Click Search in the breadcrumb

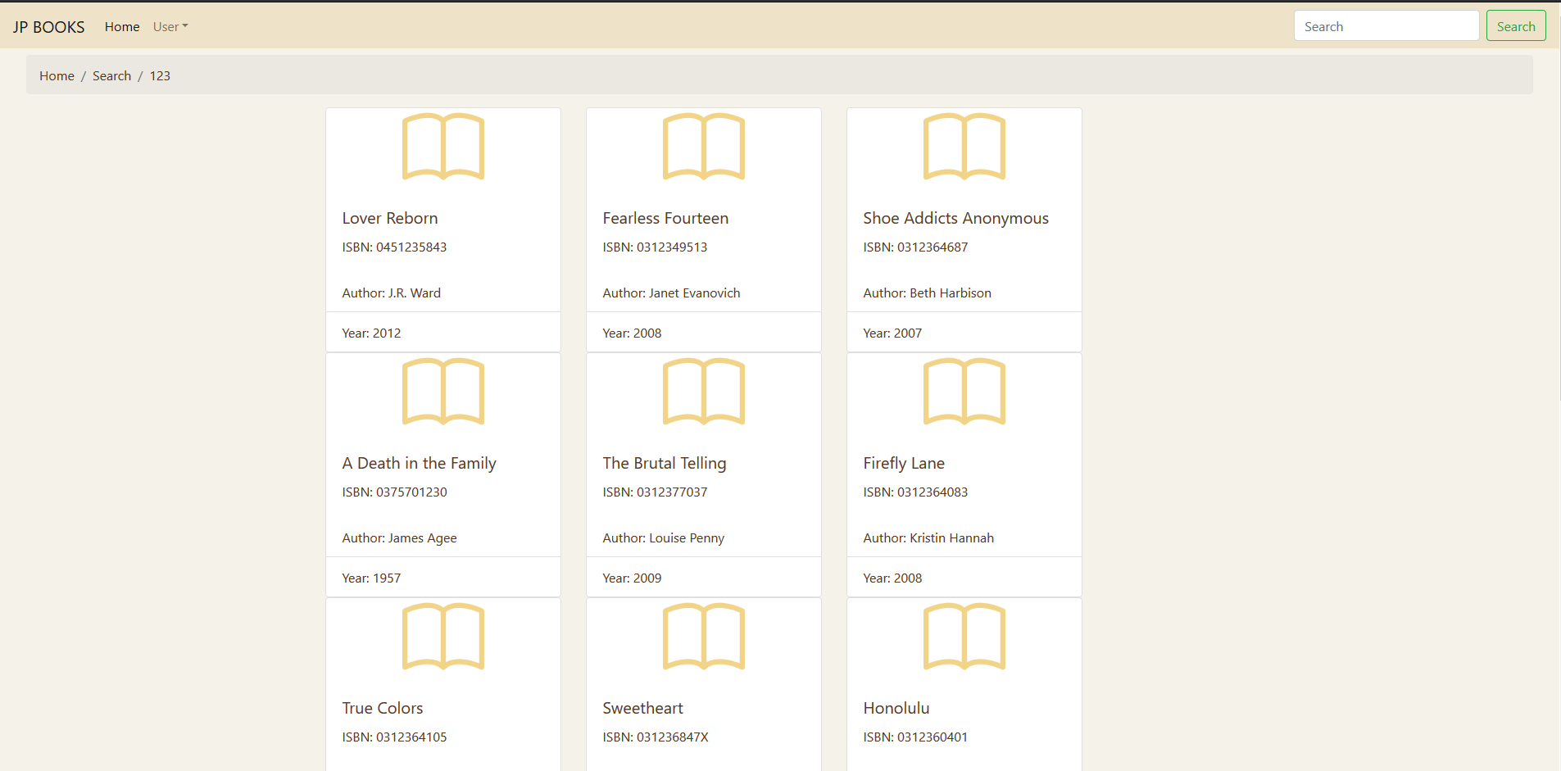111,75
